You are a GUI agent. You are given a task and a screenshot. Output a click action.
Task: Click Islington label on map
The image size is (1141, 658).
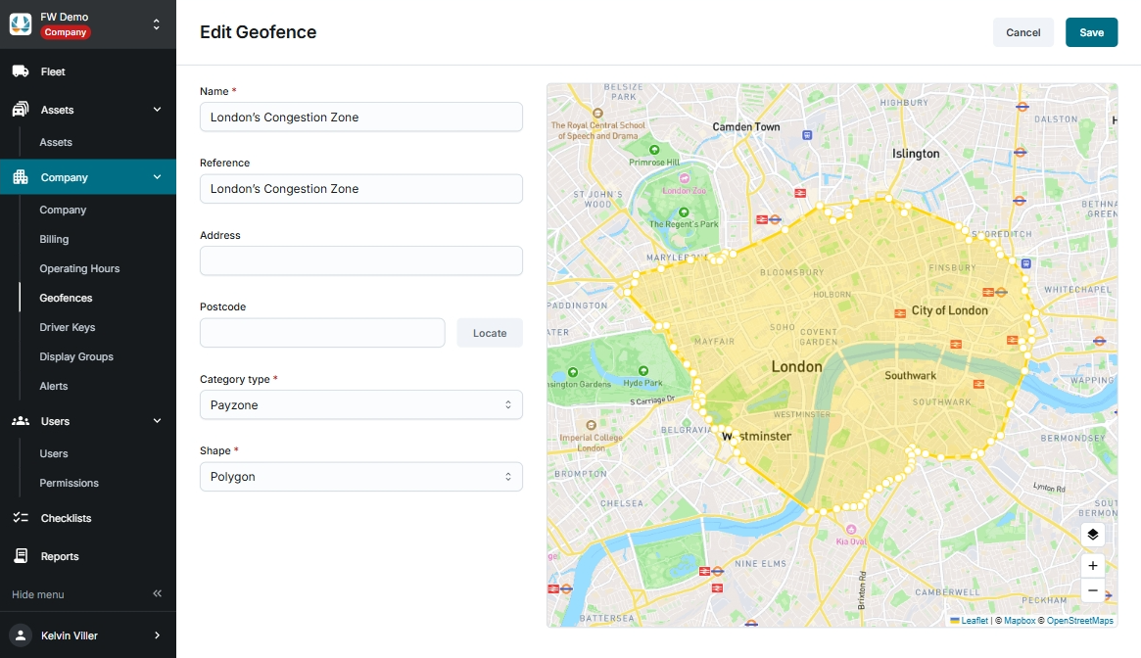click(x=916, y=154)
